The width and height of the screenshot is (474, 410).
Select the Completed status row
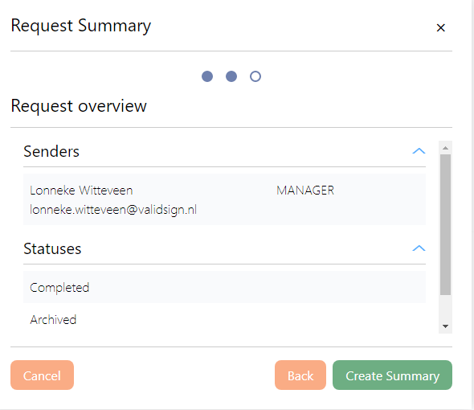click(224, 287)
